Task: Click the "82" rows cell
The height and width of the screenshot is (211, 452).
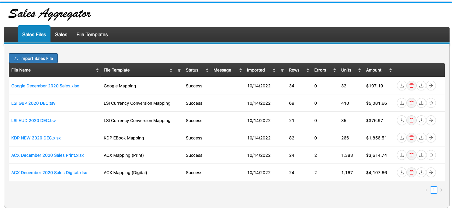Action: 292,138
